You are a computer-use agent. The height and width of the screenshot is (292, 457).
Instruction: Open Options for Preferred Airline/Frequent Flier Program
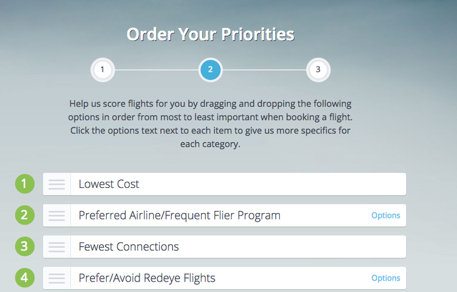pyautogui.click(x=386, y=215)
